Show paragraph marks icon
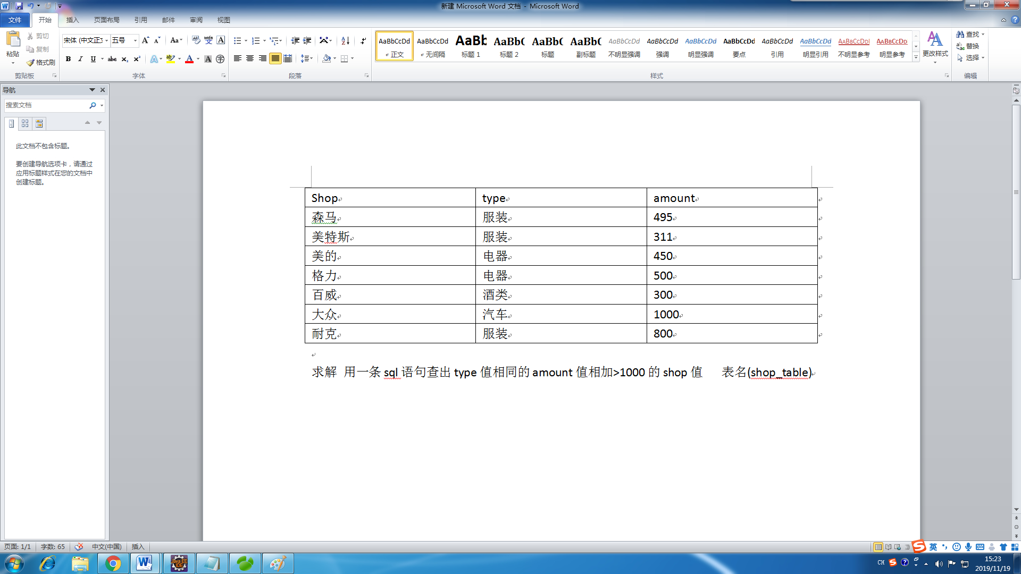The image size is (1021, 574). pyautogui.click(x=363, y=41)
